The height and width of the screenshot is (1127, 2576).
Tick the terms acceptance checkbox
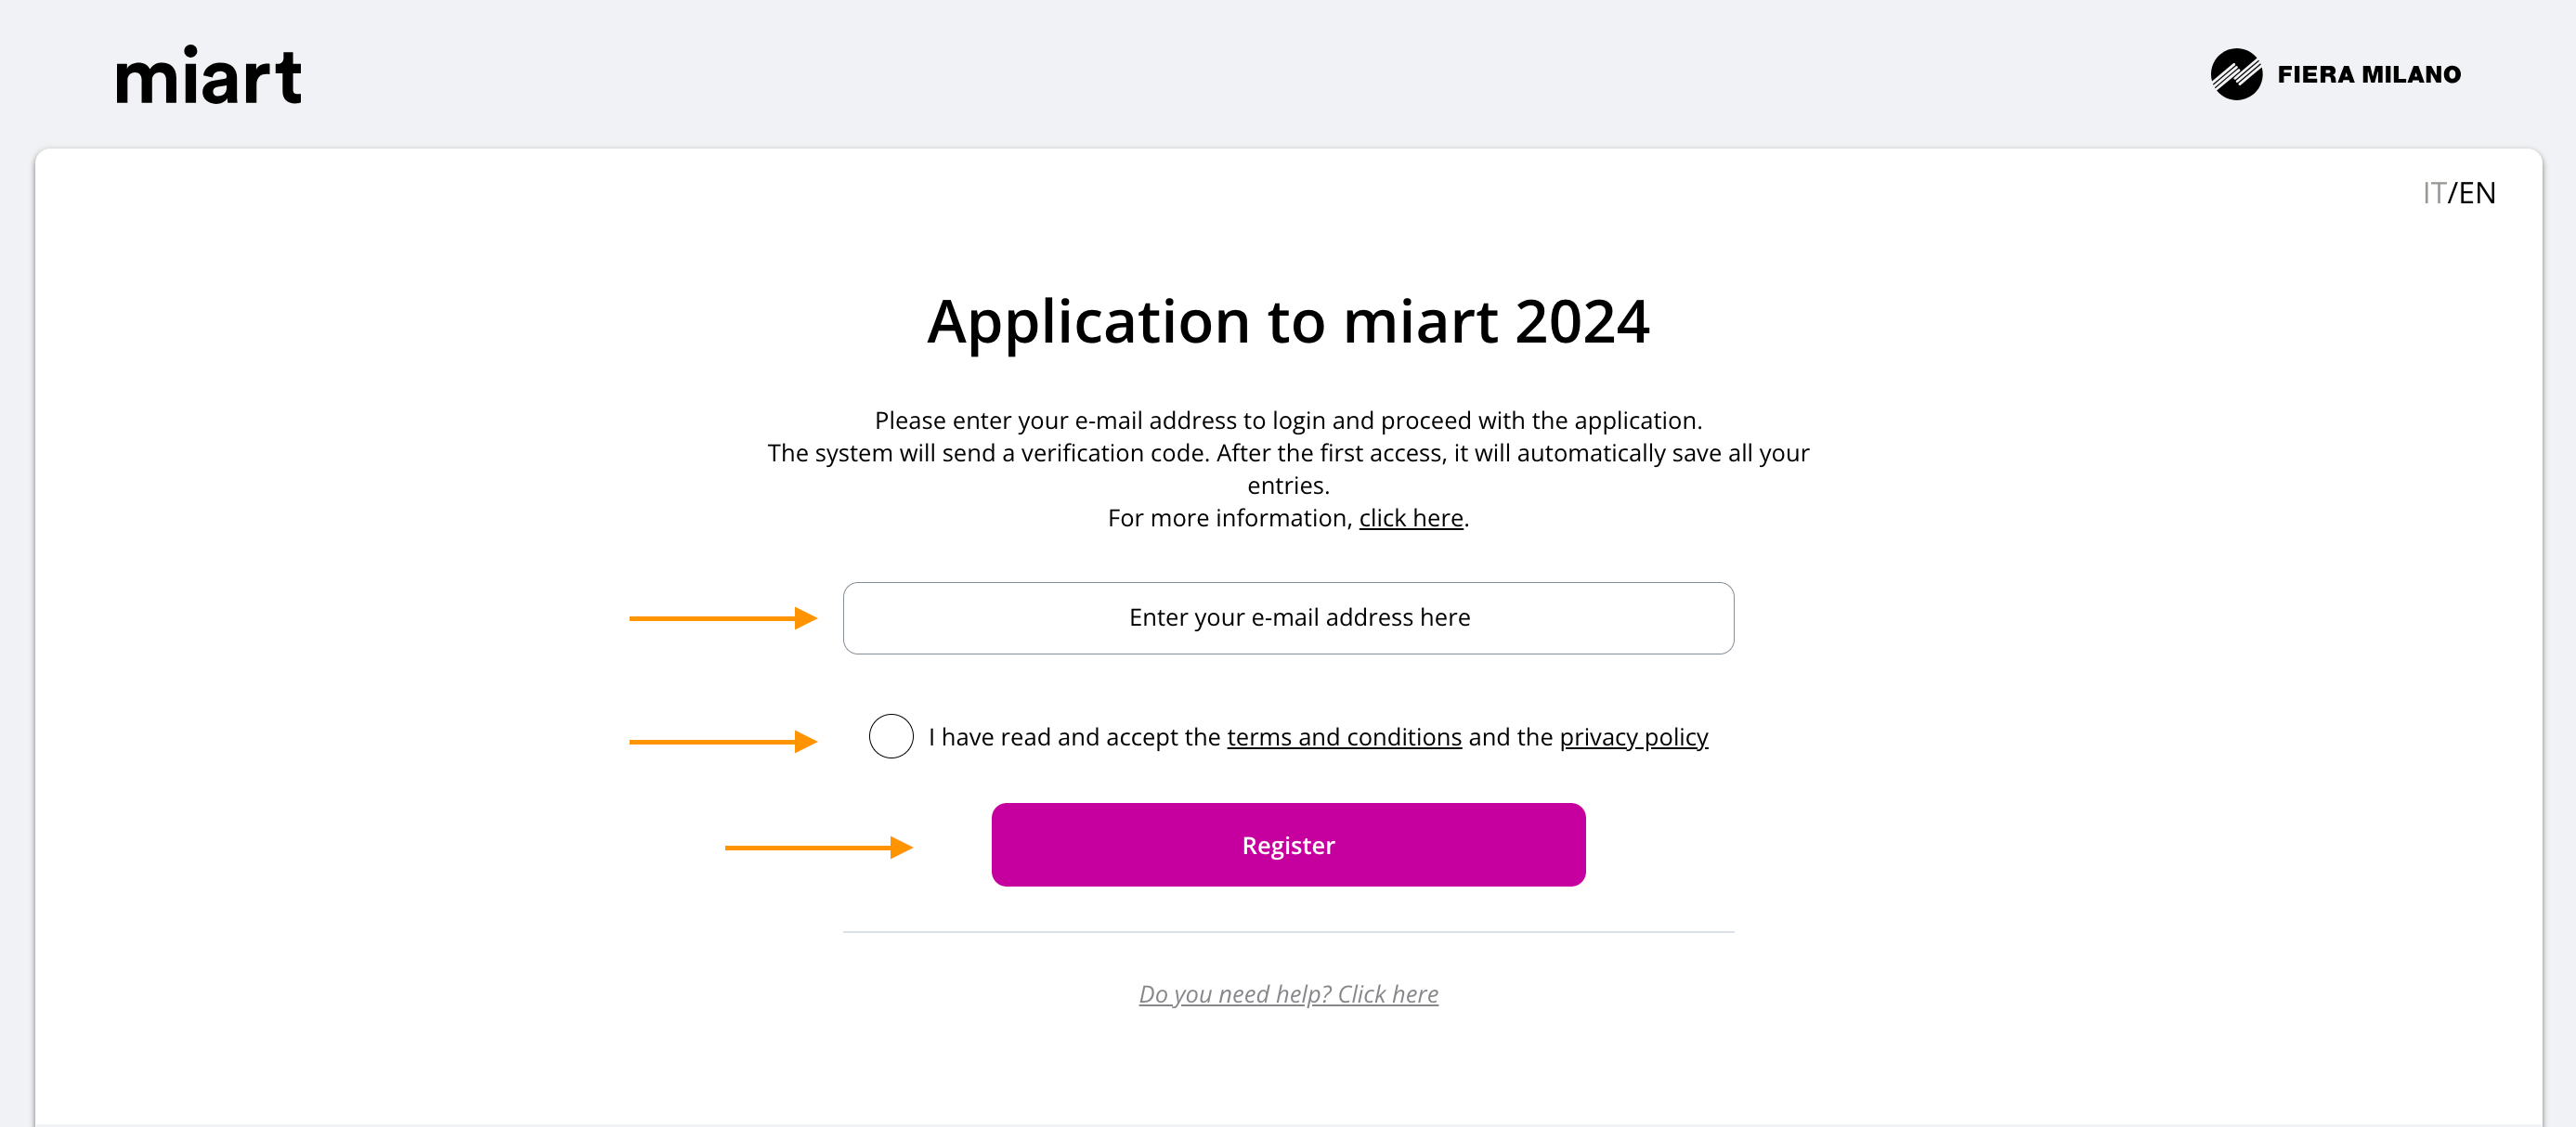[890, 737]
